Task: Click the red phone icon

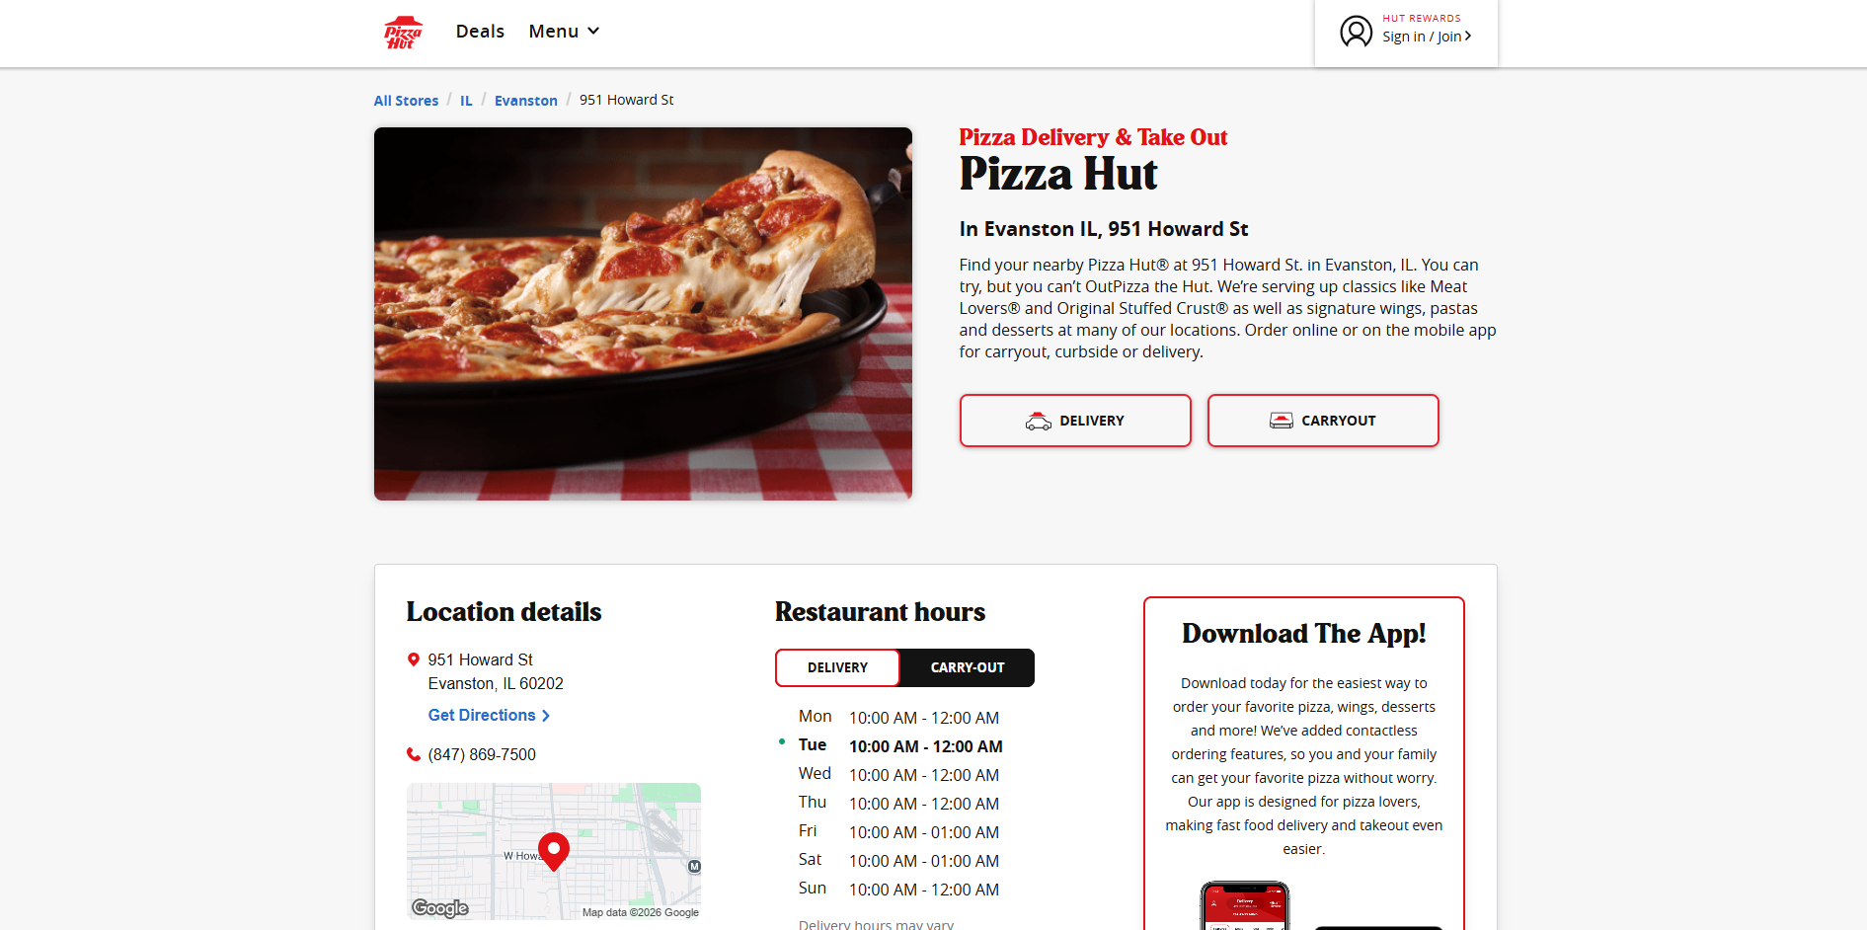Action: (x=414, y=754)
